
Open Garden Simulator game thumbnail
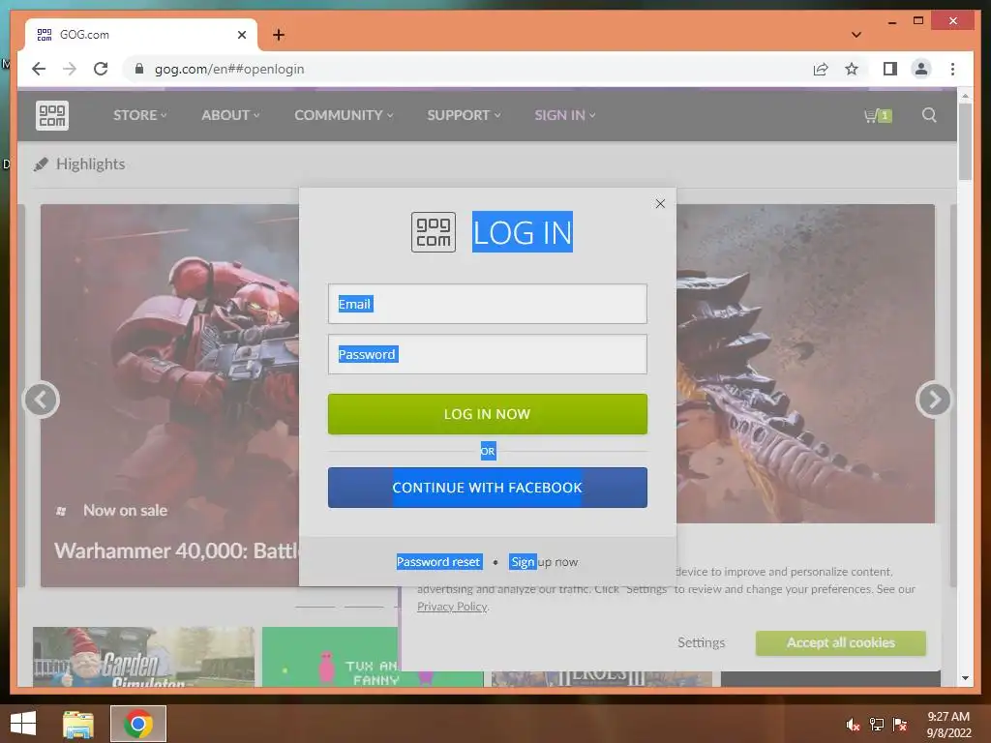point(143,657)
